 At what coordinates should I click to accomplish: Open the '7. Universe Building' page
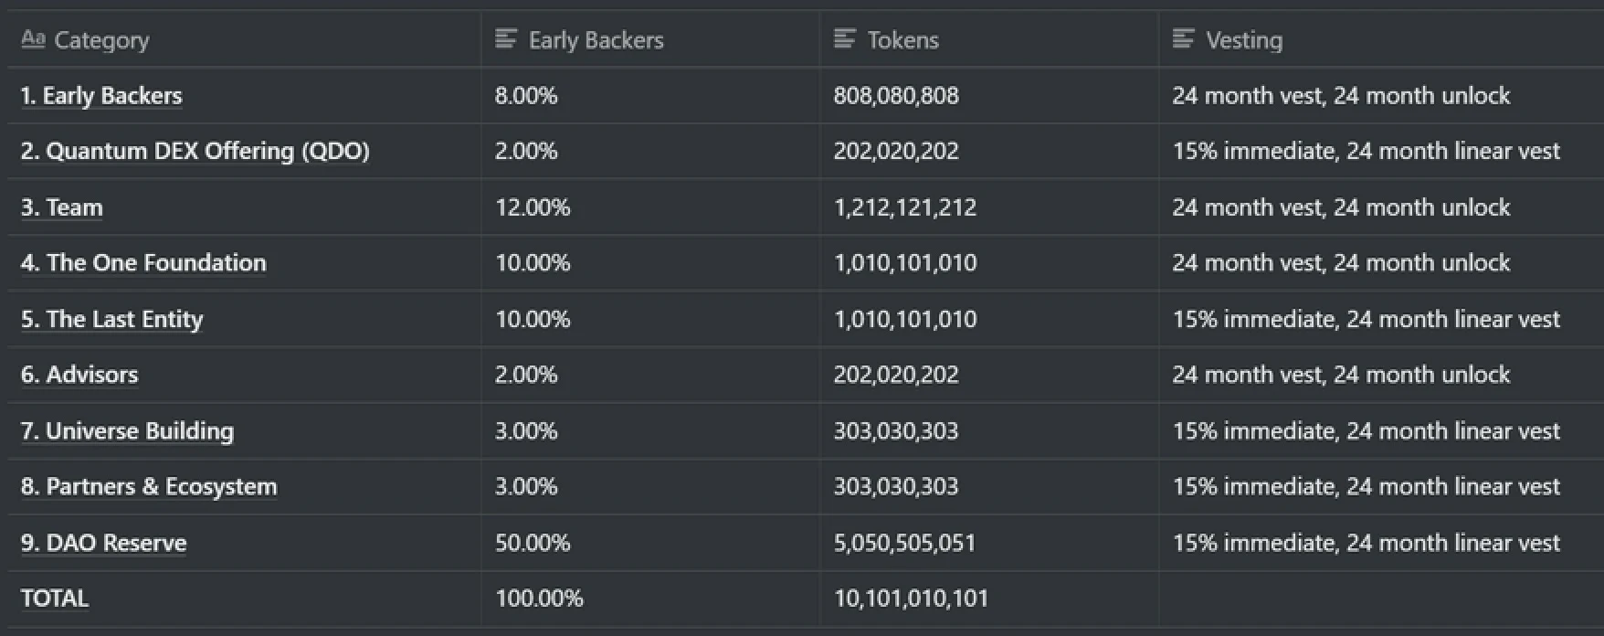tap(127, 431)
